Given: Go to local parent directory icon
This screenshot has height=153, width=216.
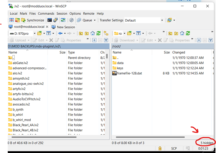Looking at the screenshot, I should (x=81, y=33).
